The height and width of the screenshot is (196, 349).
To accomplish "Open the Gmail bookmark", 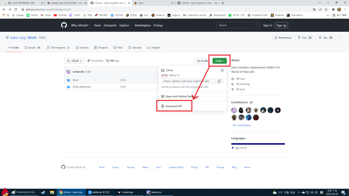I will pos(46,15).
